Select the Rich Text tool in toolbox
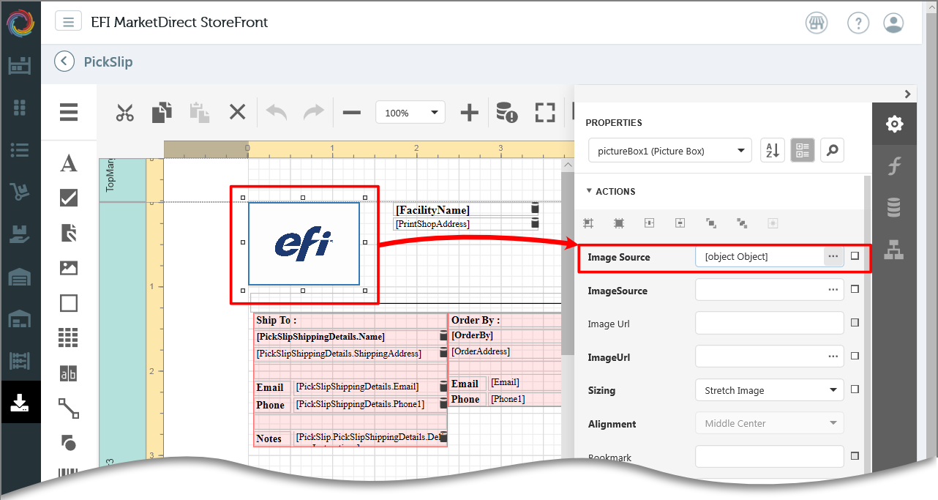 69,233
